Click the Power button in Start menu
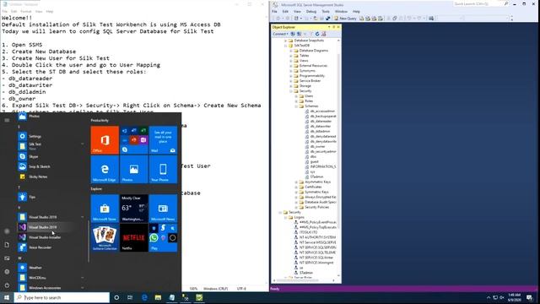540x304 pixels. click(x=7, y=285)
